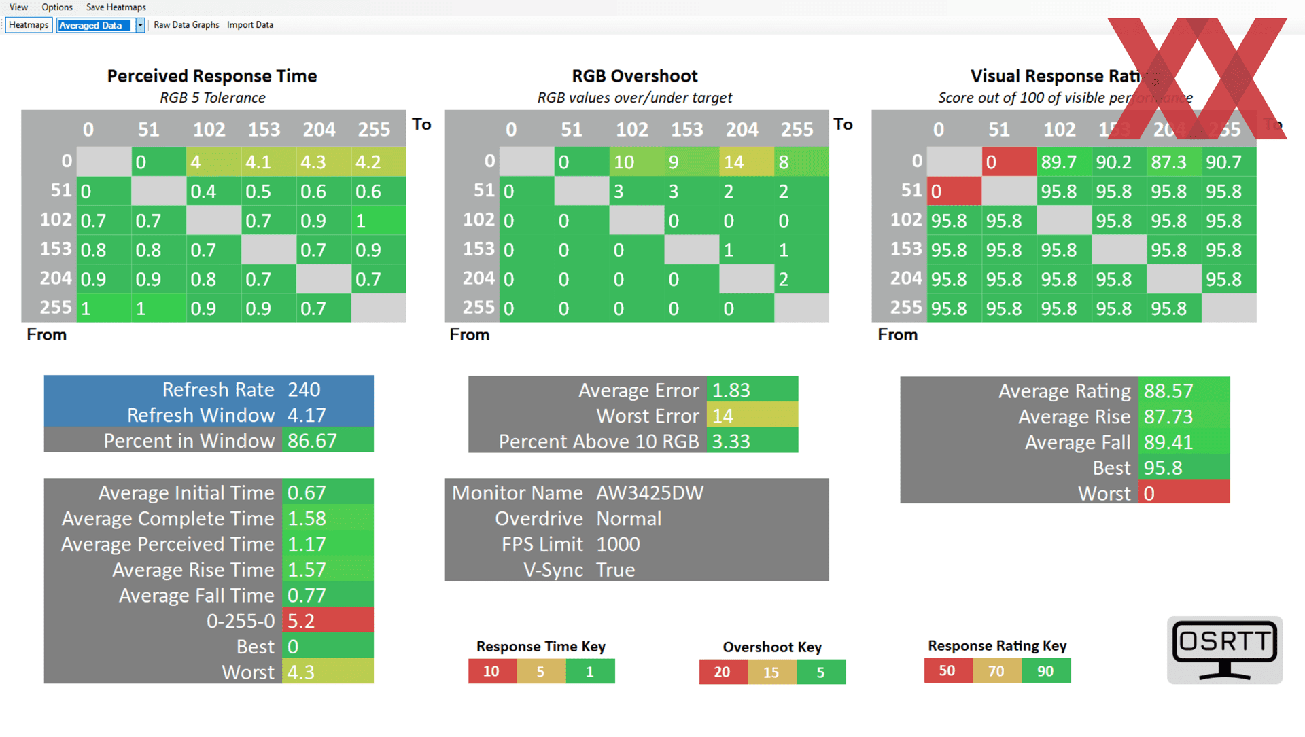Click green 1 swatch in Response Time Key
This screenshot has width=1305, height=737.
click(590, 671)
